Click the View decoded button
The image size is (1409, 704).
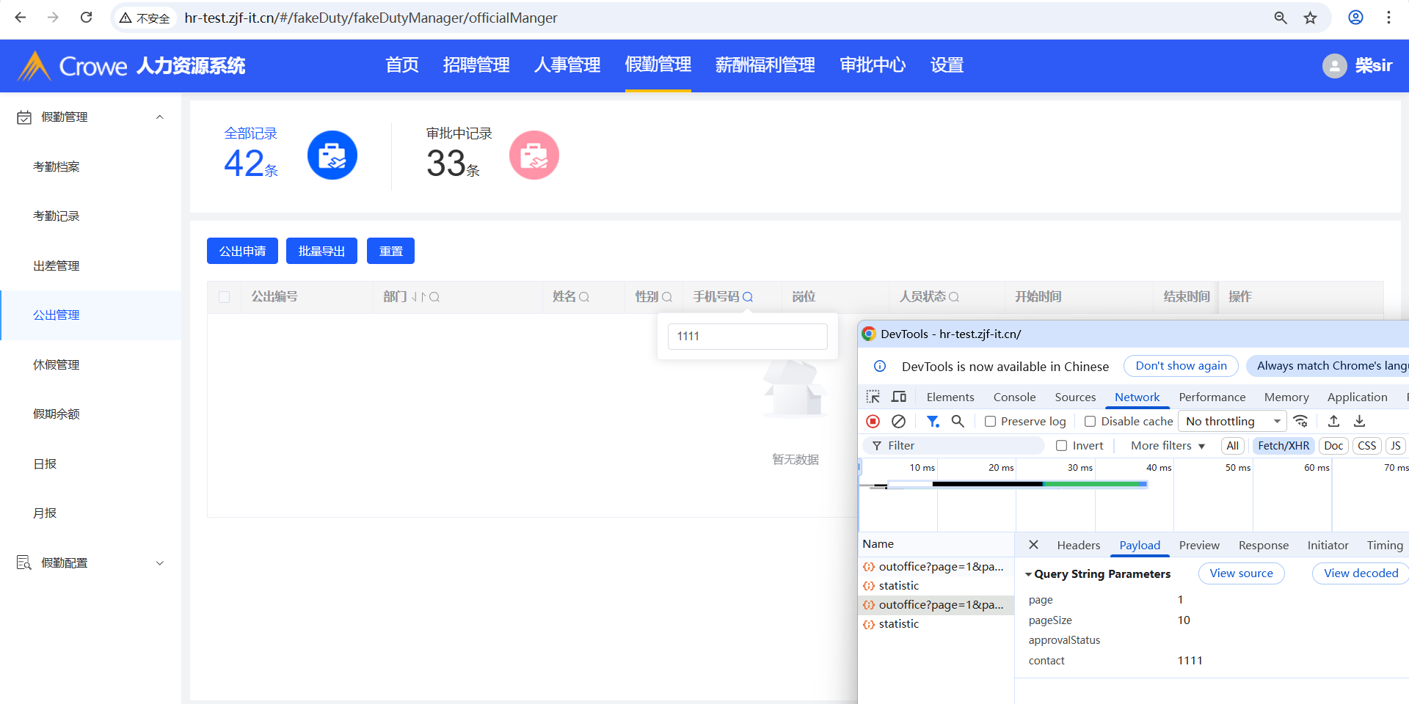click(1361, 573)
